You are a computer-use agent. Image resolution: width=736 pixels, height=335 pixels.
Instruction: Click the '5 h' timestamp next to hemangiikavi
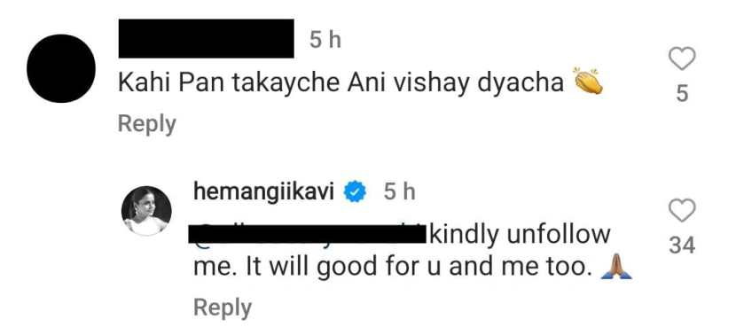coord(399,192)
